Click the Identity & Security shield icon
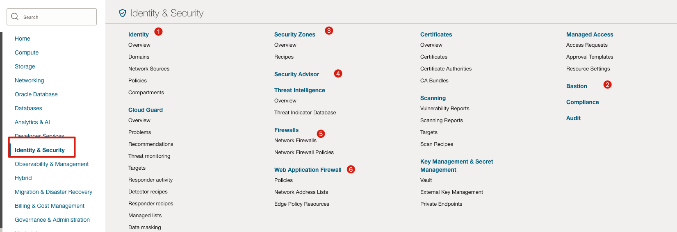 pos(123,14)
